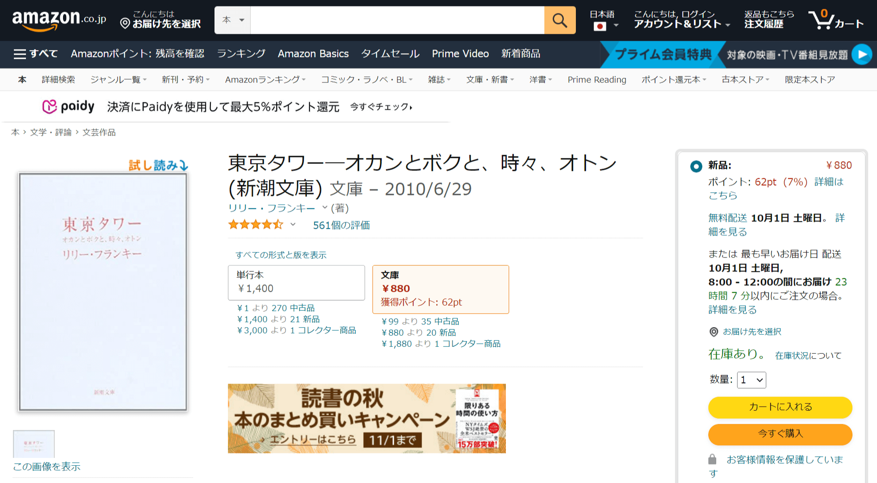Open the すべて hamburger menu

[x=35, y=54]
